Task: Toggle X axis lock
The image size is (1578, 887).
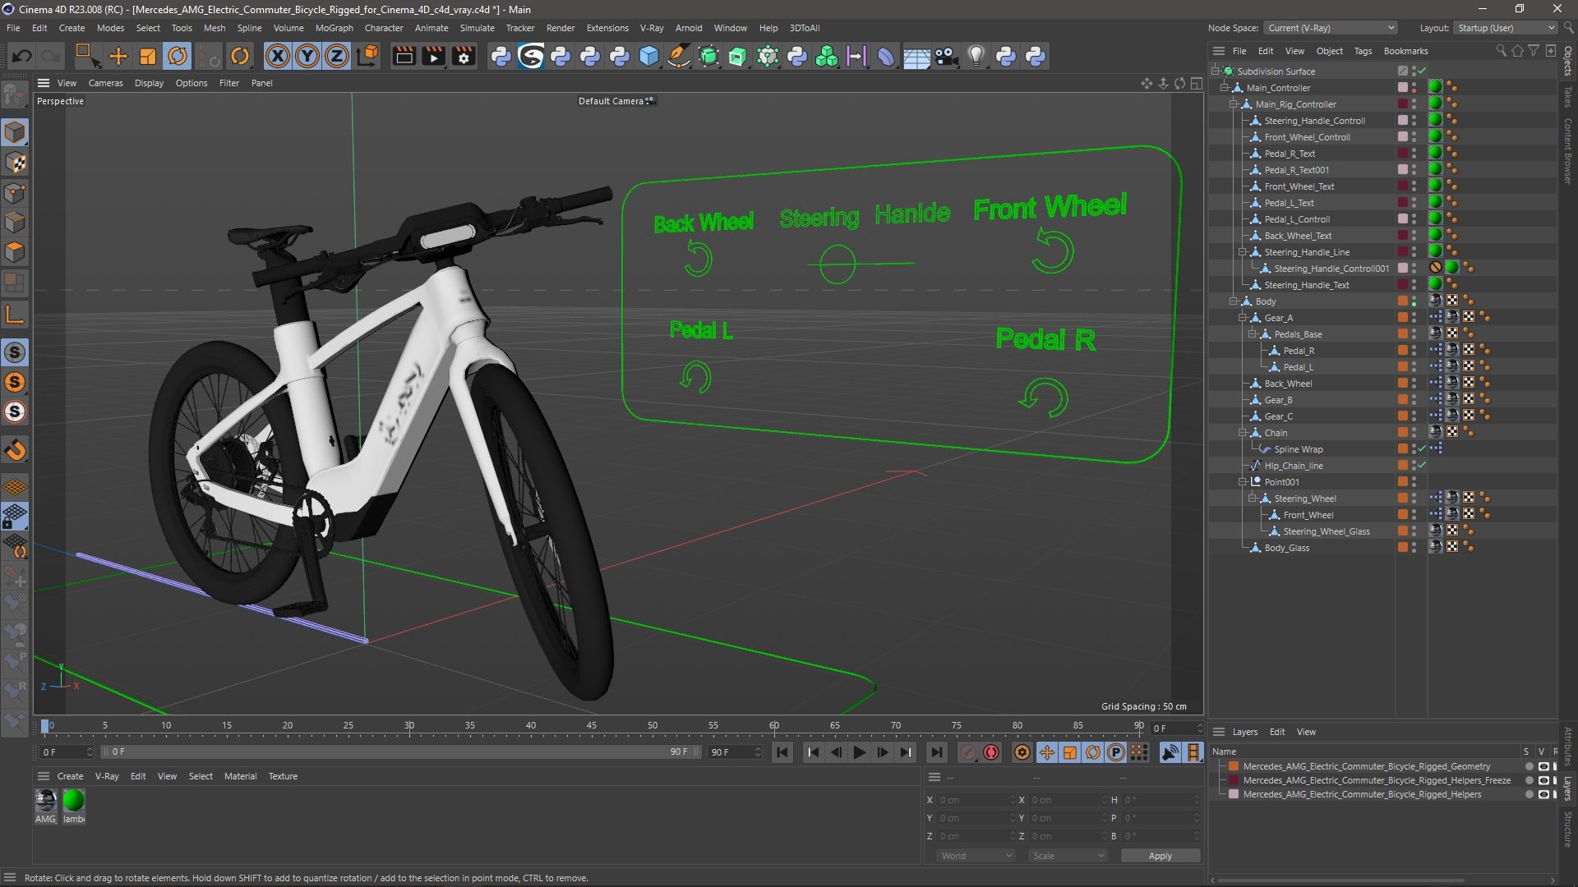Action: 278,56
